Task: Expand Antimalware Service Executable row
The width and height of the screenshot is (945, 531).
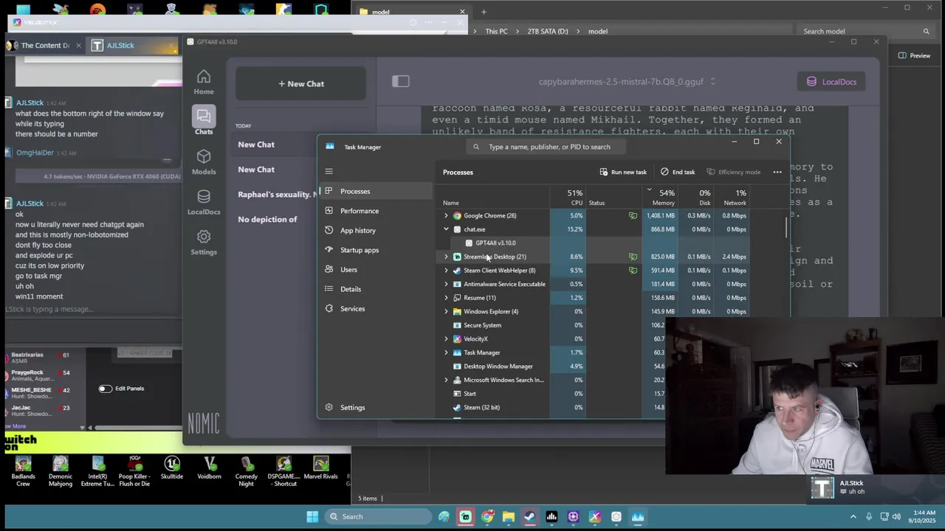Action: coord(446,284)
